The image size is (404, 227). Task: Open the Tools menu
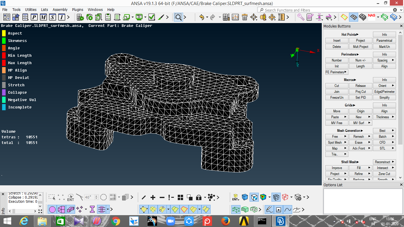(x=17, y=9)
